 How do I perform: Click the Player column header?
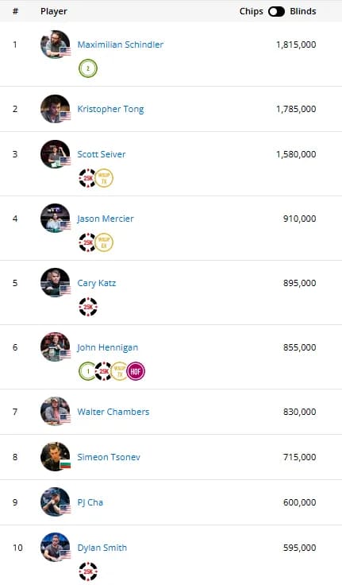point(54,12)
